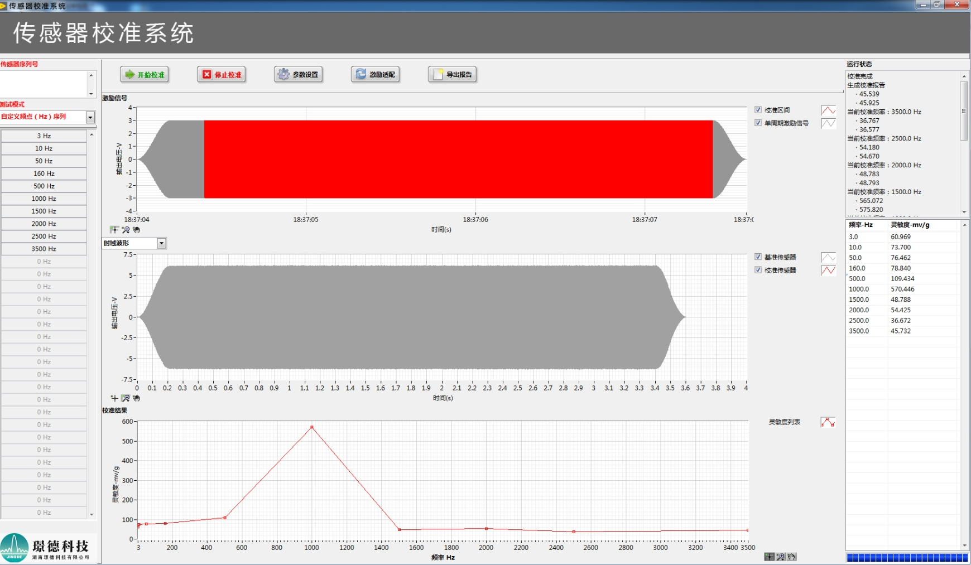This screenshot has height=565, width=971.
Task: Select the 3500 Hz frequency entry
Action: [44, 249]
